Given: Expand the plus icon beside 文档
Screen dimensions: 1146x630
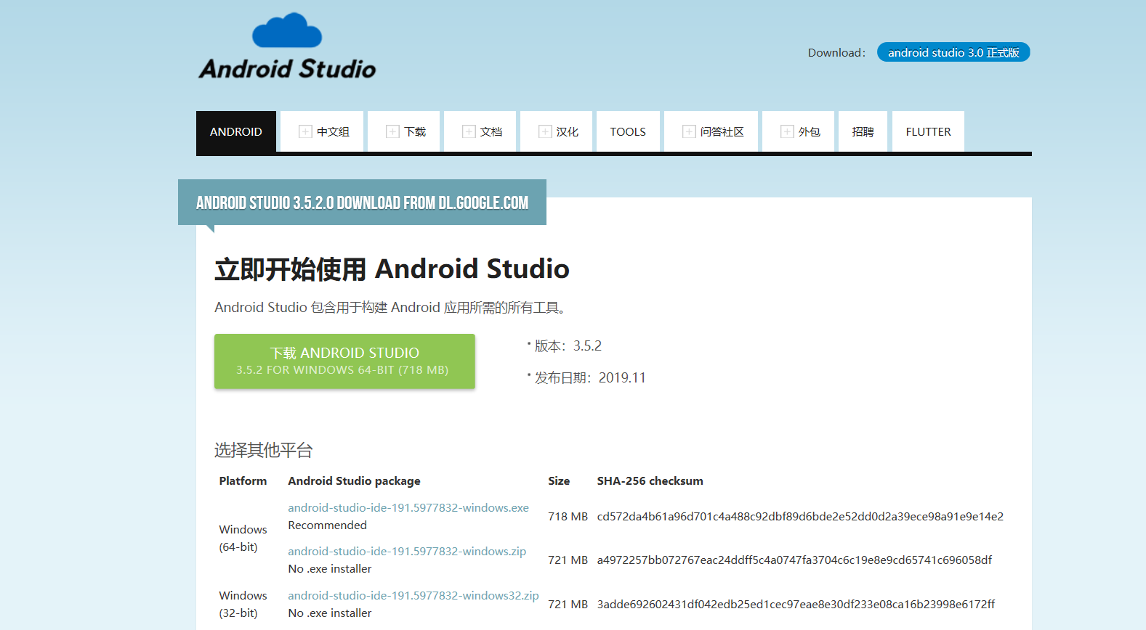Looking at the screenshot, I should point(469,131).
